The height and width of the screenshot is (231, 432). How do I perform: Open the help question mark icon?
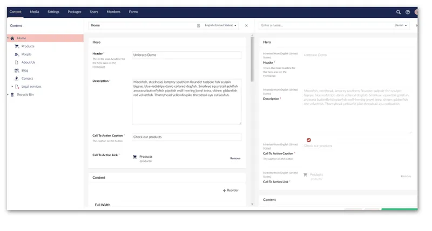[x=408, y=12]
